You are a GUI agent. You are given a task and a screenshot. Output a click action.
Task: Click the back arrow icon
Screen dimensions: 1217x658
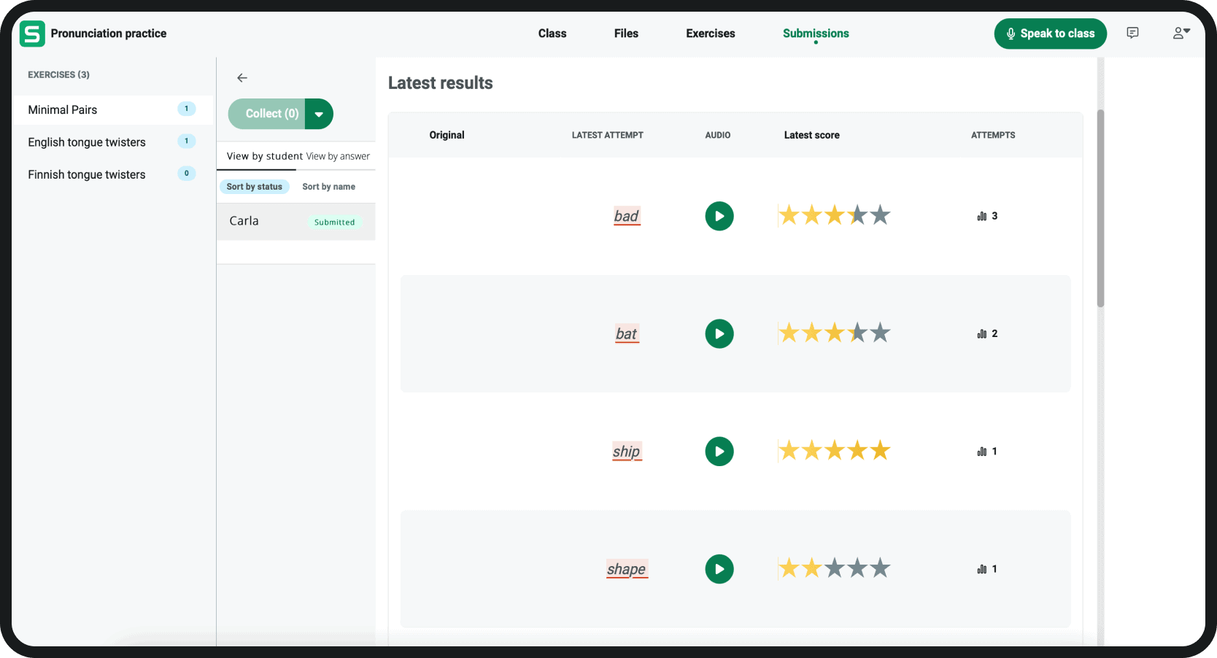pos(242,78)
